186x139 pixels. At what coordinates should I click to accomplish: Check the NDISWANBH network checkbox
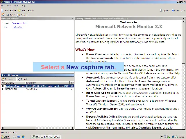3,89
